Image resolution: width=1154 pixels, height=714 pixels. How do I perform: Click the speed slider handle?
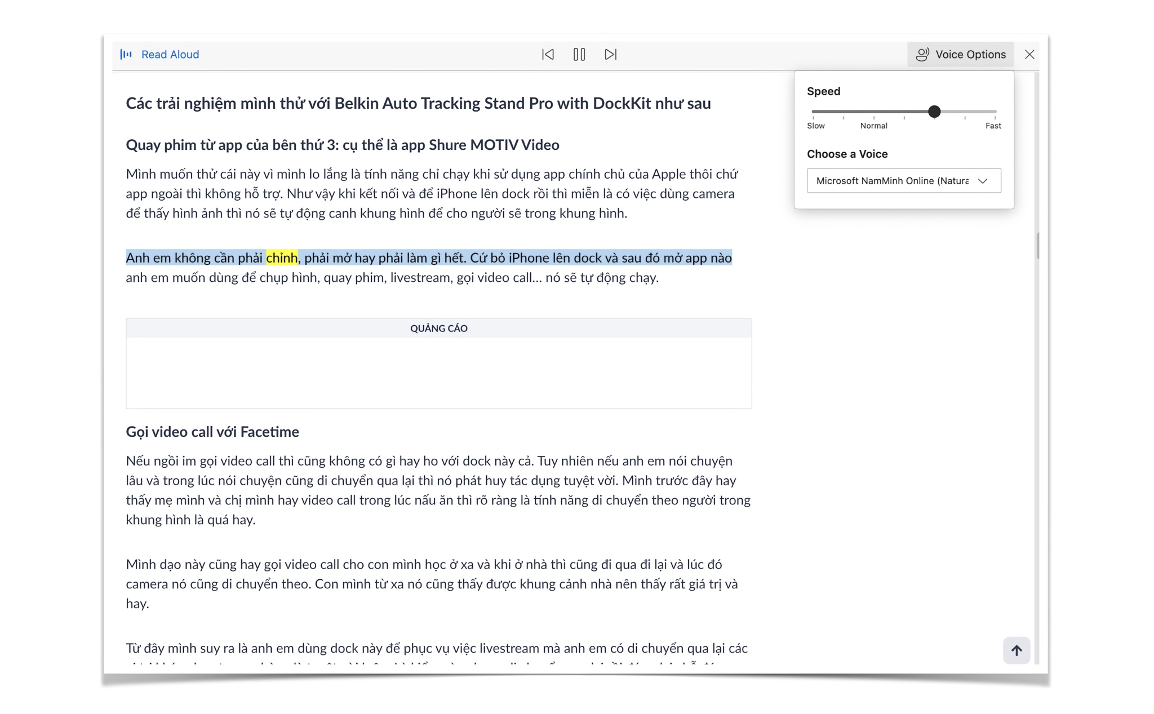[934, 112]
